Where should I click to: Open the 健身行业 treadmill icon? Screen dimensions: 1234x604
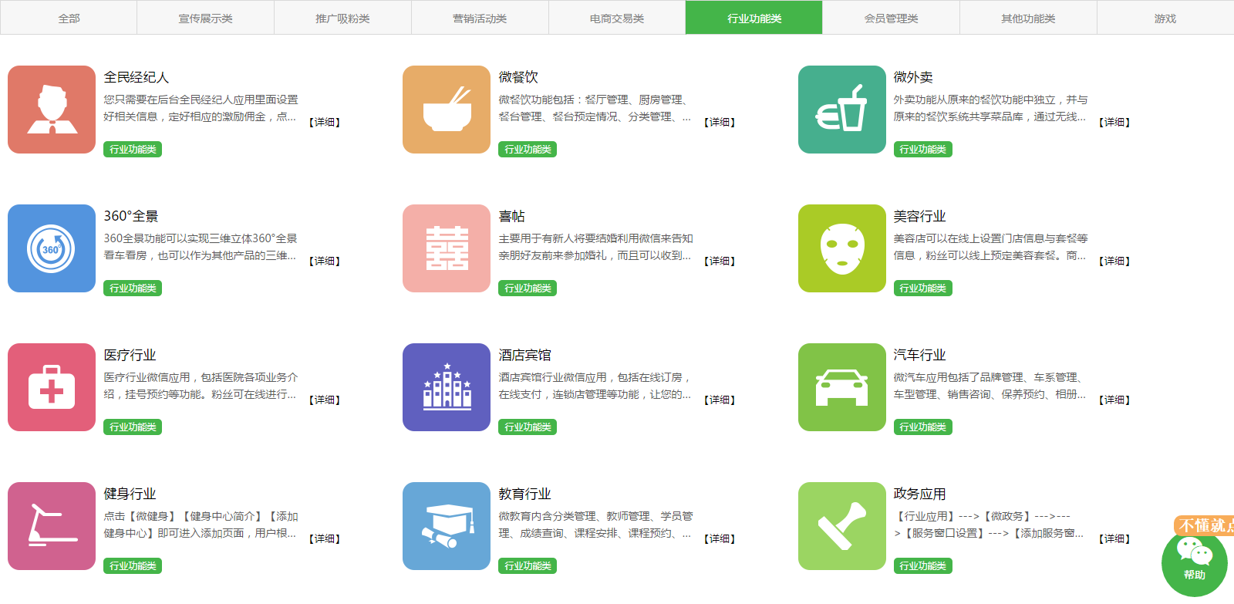(x=52, y=526)
